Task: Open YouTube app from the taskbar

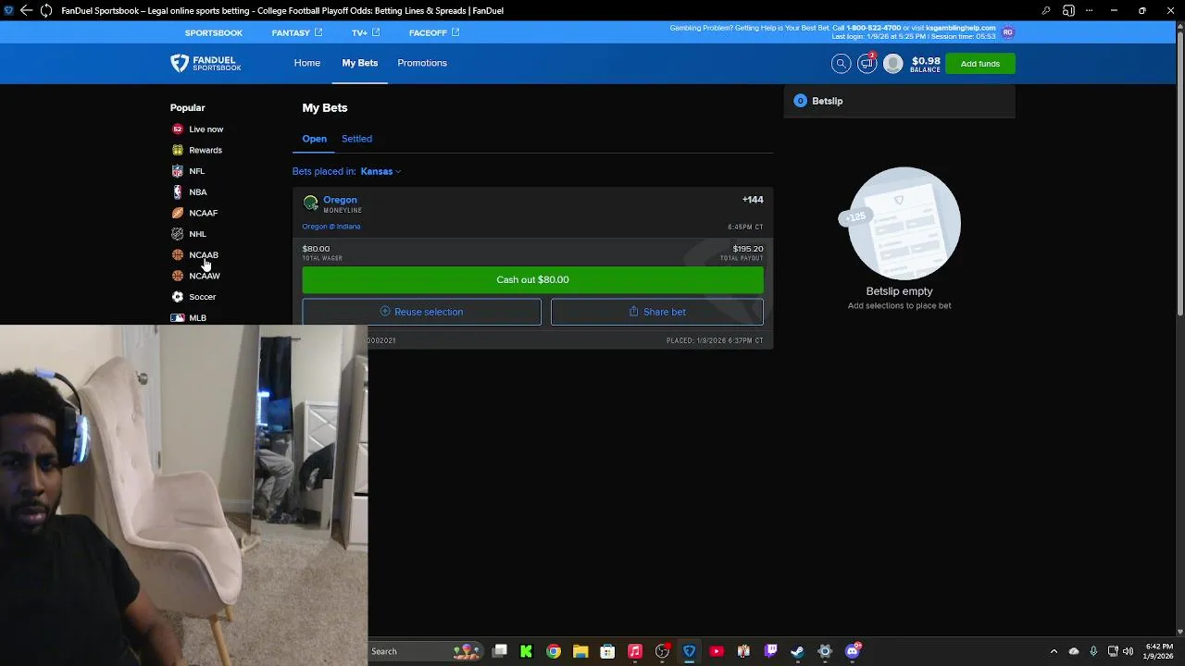Action: [x=716, y=651]
